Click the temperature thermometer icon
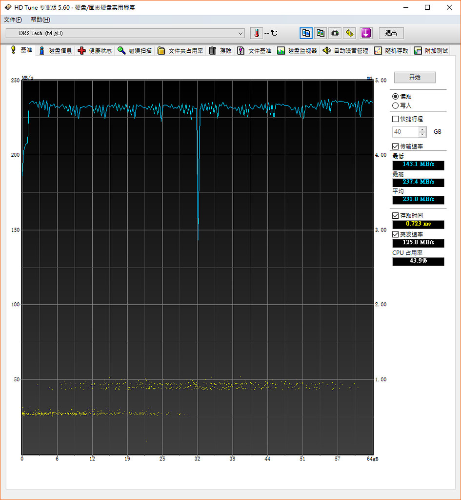This screenshot has height=500, width=461. tap(257, 33)
